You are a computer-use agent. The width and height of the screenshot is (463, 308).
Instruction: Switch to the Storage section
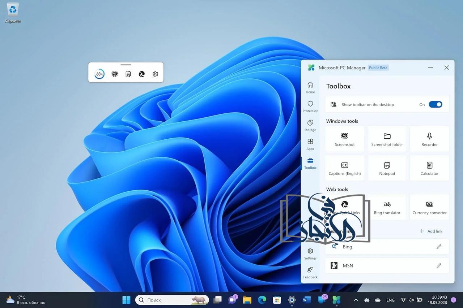click(310, 126)
